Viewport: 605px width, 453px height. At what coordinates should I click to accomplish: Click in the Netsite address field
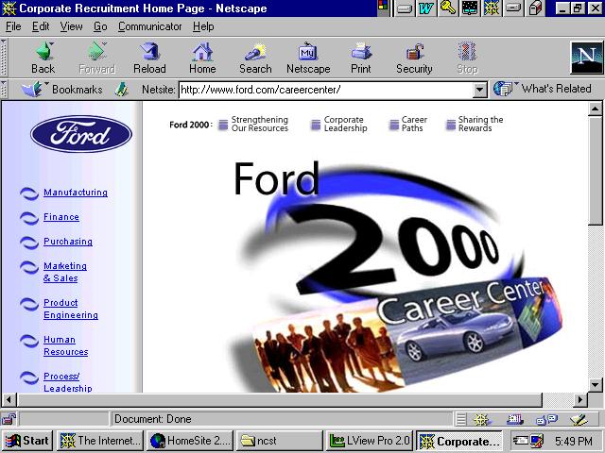321,90
